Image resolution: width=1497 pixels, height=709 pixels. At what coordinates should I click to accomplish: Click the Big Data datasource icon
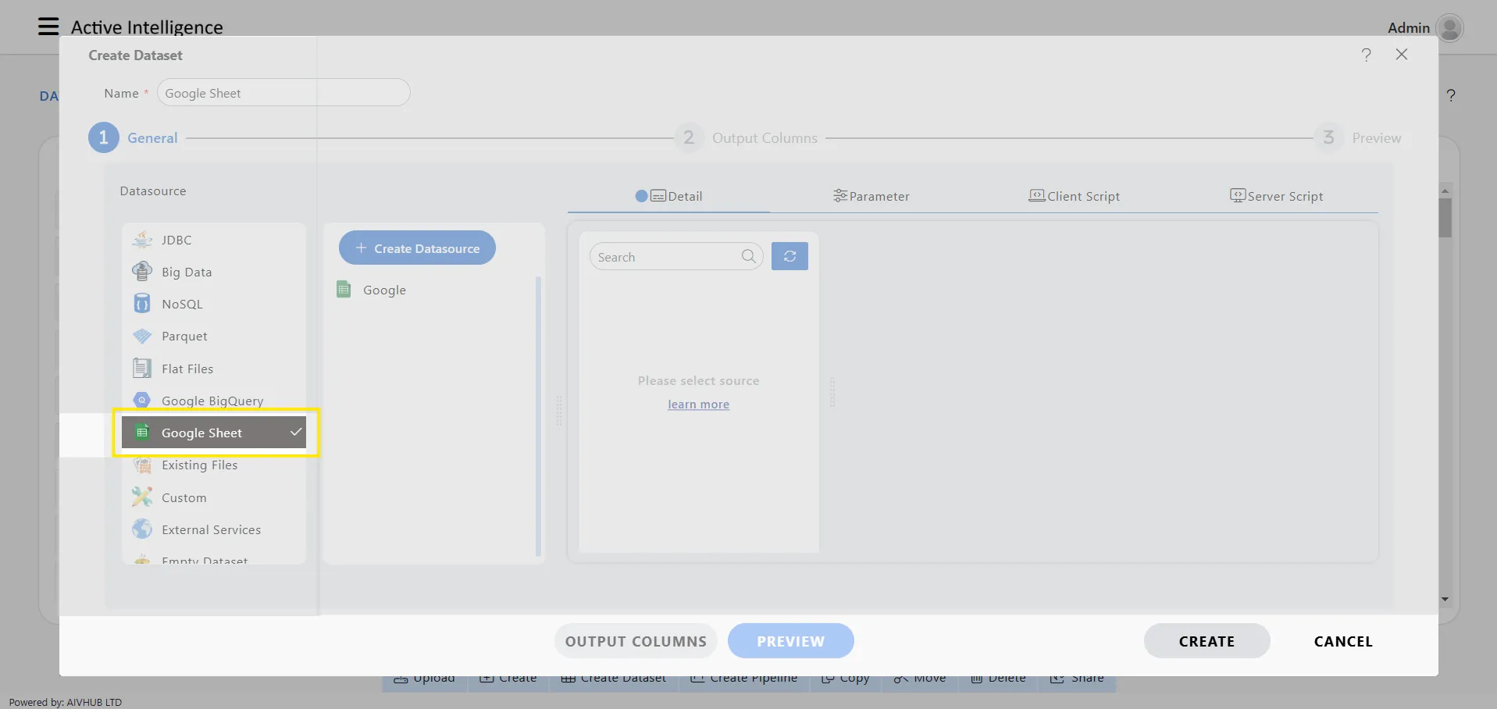point(142,271)
